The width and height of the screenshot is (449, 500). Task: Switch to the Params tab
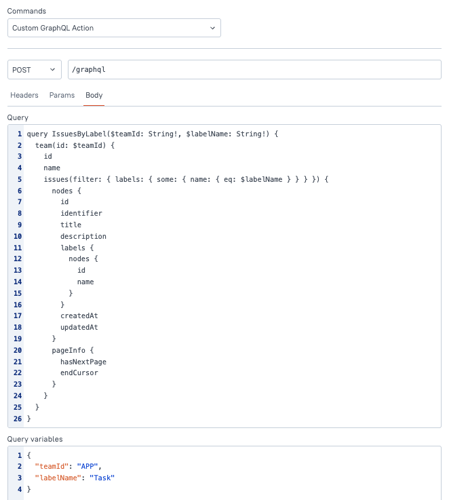(x=62, y=95)
